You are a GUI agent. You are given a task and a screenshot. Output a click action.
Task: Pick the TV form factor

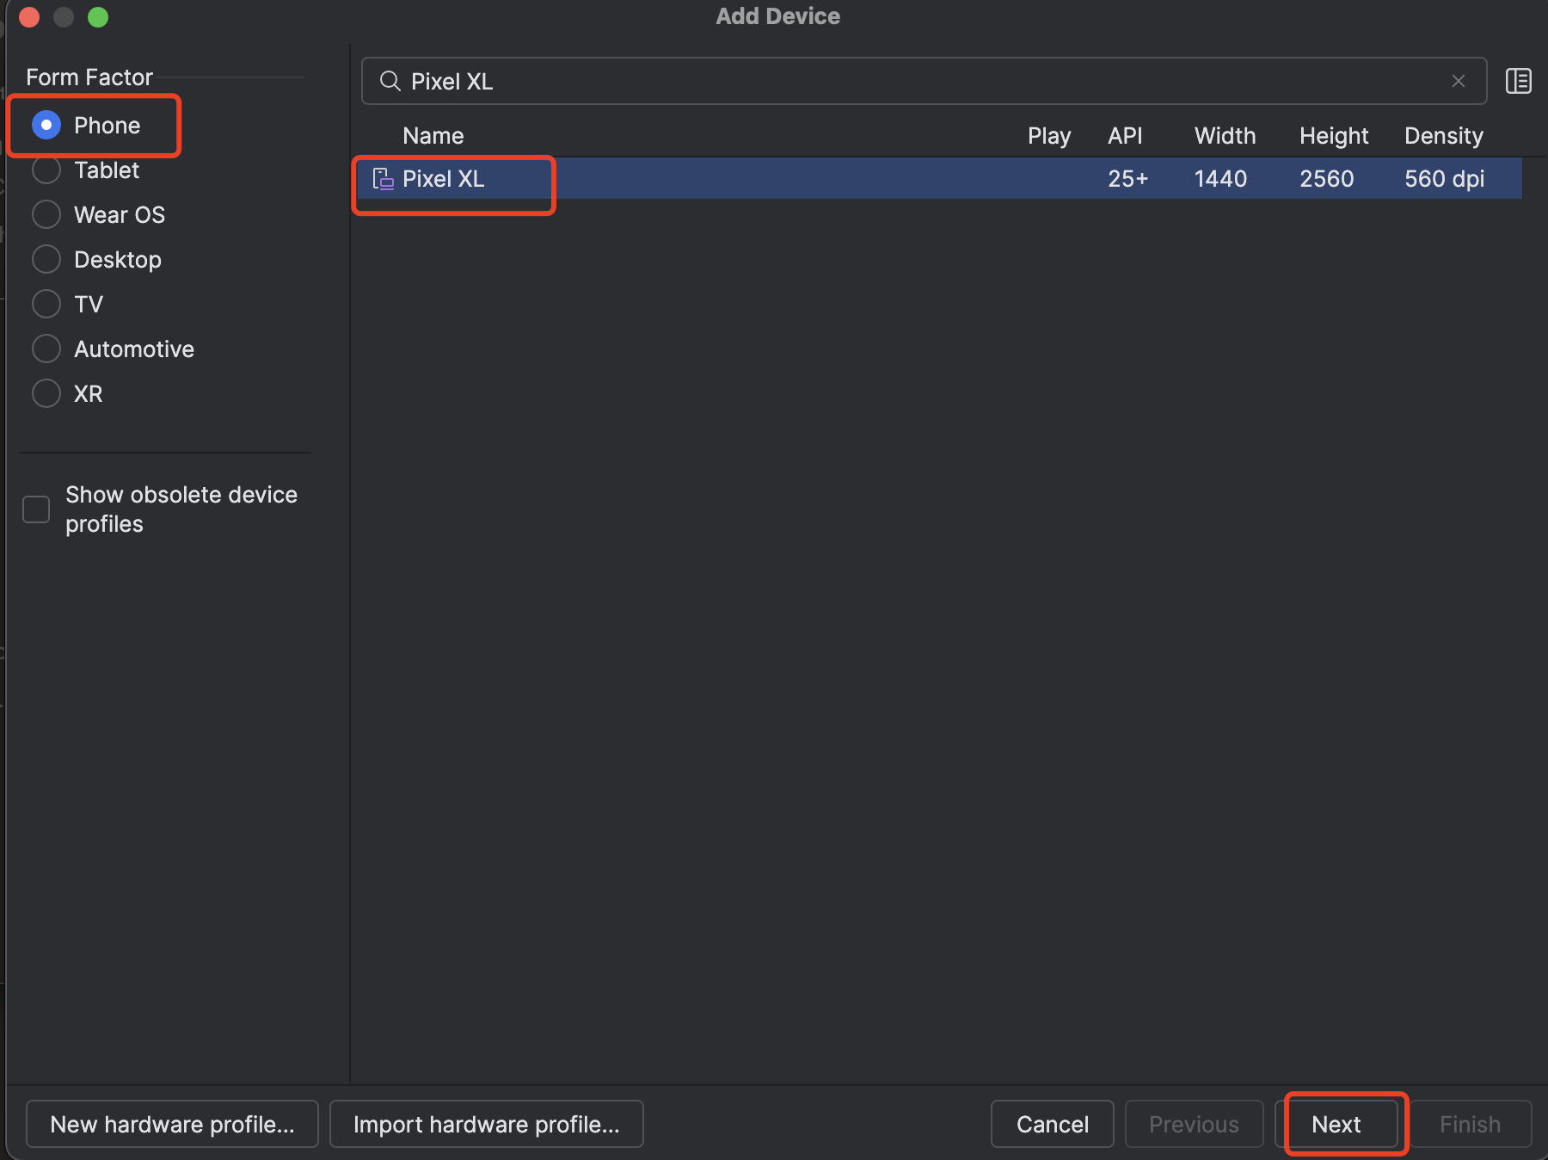[46, 304]
